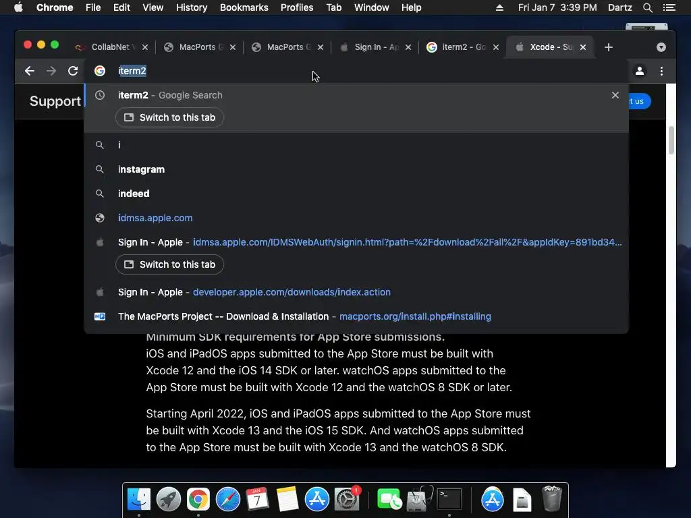Click the page's vertical scrollbar
Viewport: 691px width, 518px height.
pyautogui.click(x=671, y=140)
